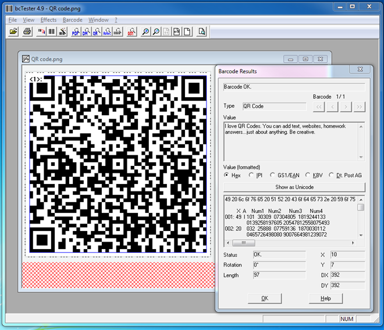Click the Length field showing 97
Viewport: 384px width, 330px height.
tap(279, 275)
